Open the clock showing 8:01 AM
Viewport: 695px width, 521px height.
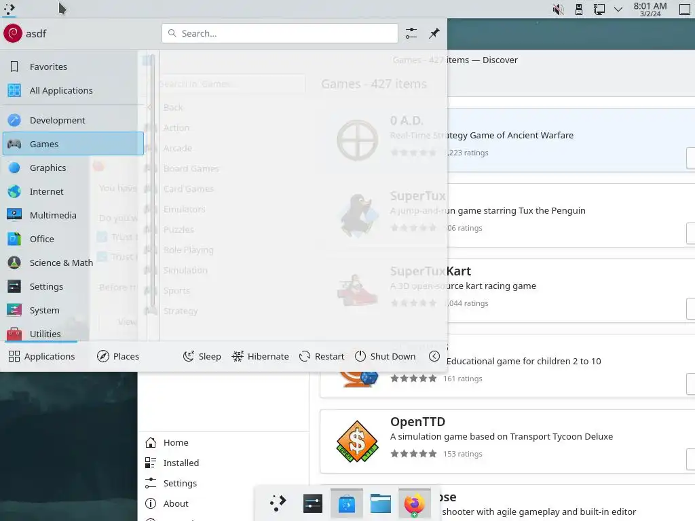coord(650,9)
